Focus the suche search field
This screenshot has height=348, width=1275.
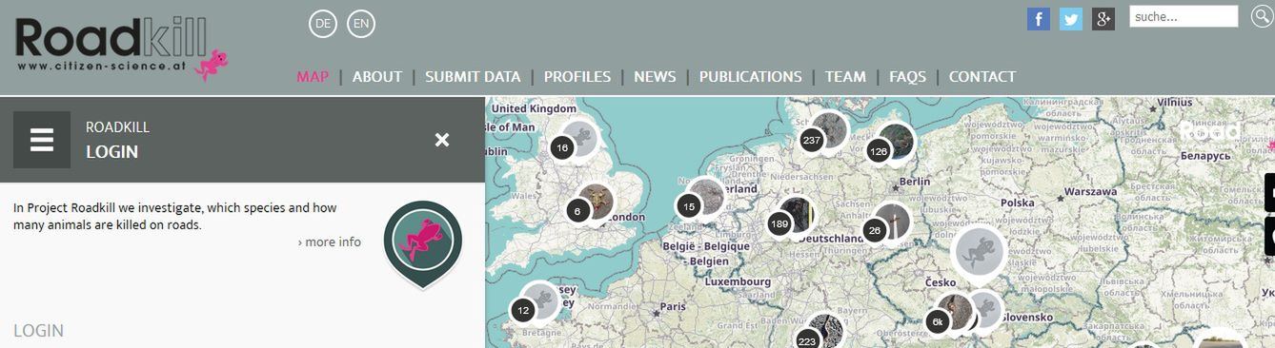1184,16
